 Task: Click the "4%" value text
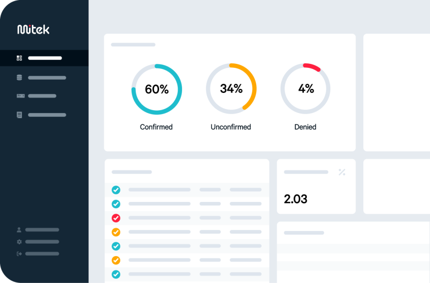306,88
